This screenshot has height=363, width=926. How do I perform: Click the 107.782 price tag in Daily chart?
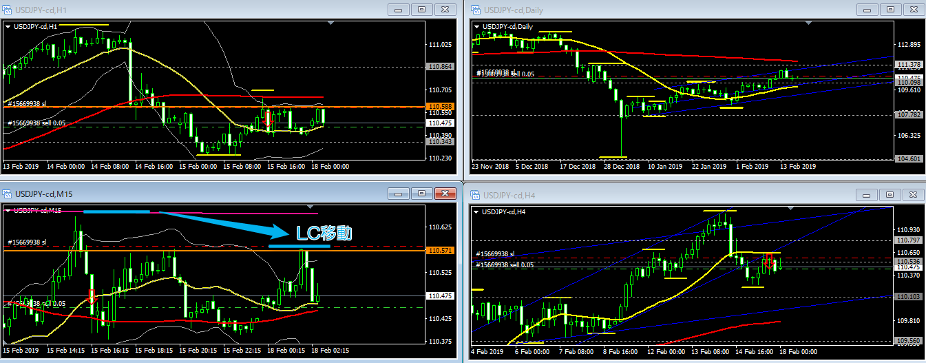907,114
